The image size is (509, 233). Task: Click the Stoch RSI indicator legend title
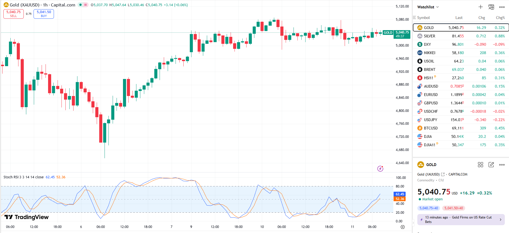23,177
